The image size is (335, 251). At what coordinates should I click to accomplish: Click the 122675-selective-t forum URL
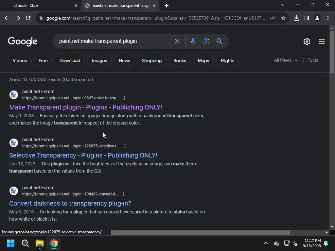point(71,146)
